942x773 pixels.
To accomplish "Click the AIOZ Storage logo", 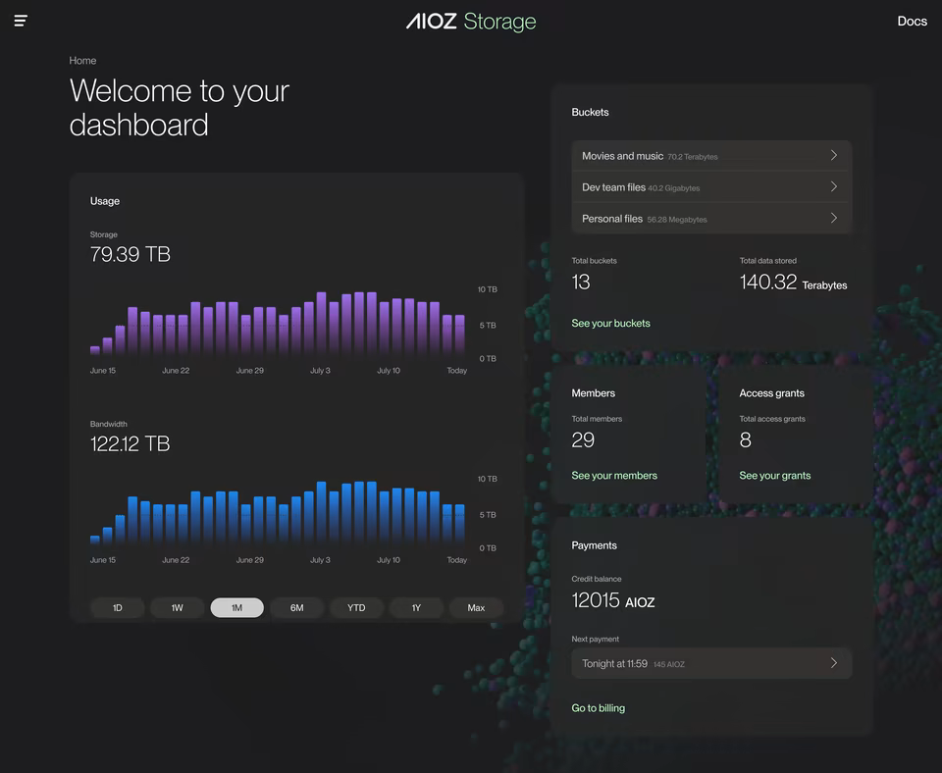I will [471, 22].
